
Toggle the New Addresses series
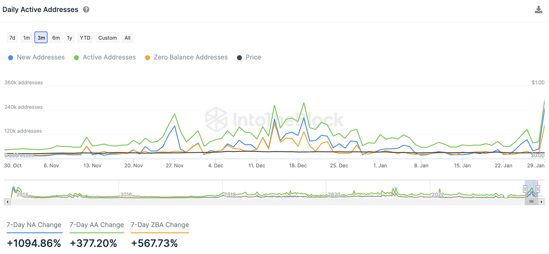[36, 57]
